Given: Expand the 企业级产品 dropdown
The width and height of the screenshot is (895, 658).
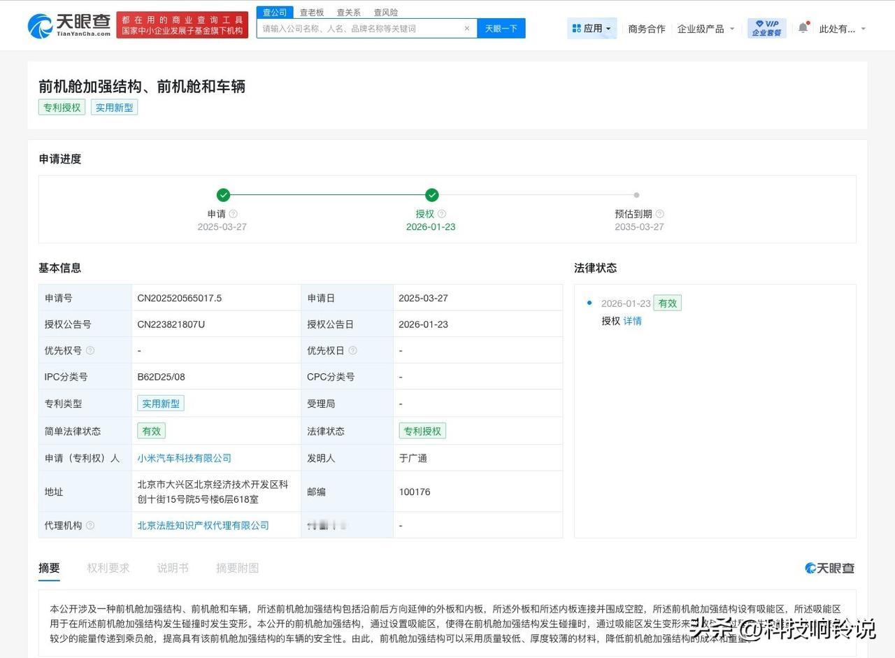Looking at the screenshot, I should tap(706, 29).
